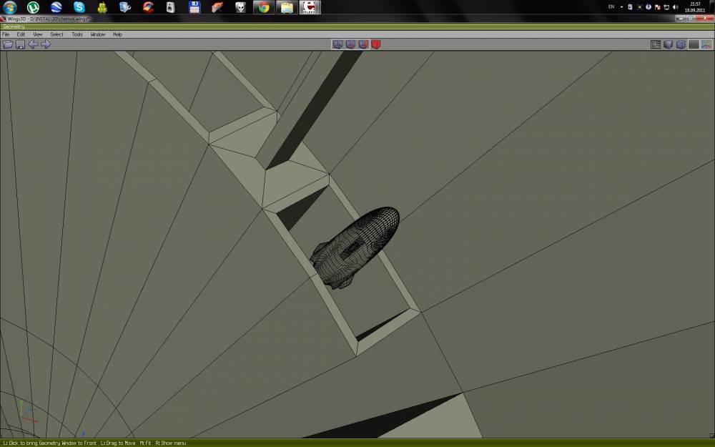Open the preferences list icon in toolbar
This screenshot has height=447, width=715.
[x=655, y=44]
